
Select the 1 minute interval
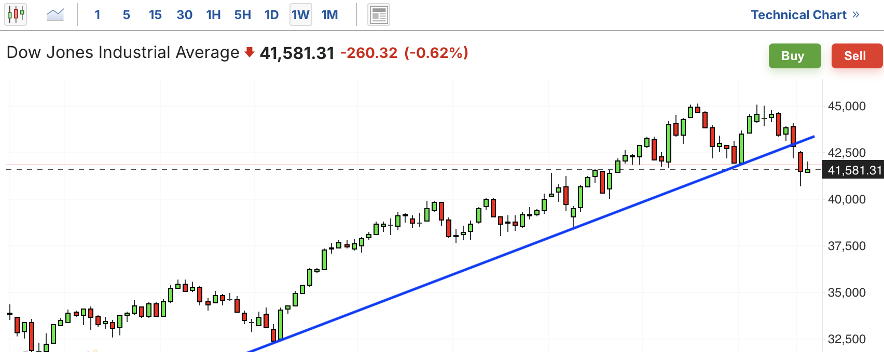(x=98, y=15)
